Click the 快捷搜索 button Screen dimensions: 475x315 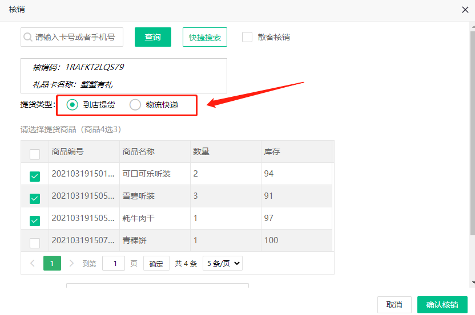pos(205,37)
